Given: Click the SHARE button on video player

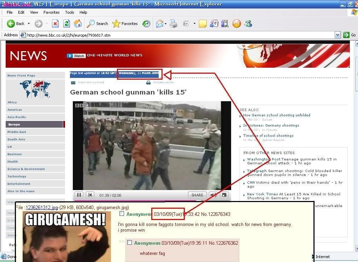Looking at the screenshot, I should 197,195.
